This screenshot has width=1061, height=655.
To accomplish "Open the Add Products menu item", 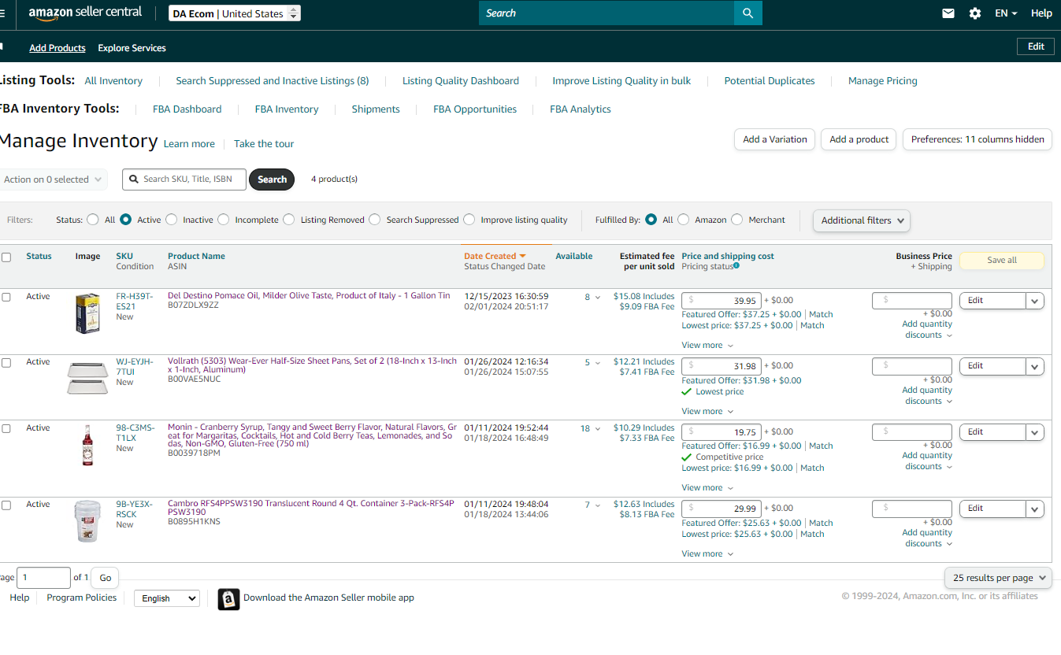I will point(58,48).
